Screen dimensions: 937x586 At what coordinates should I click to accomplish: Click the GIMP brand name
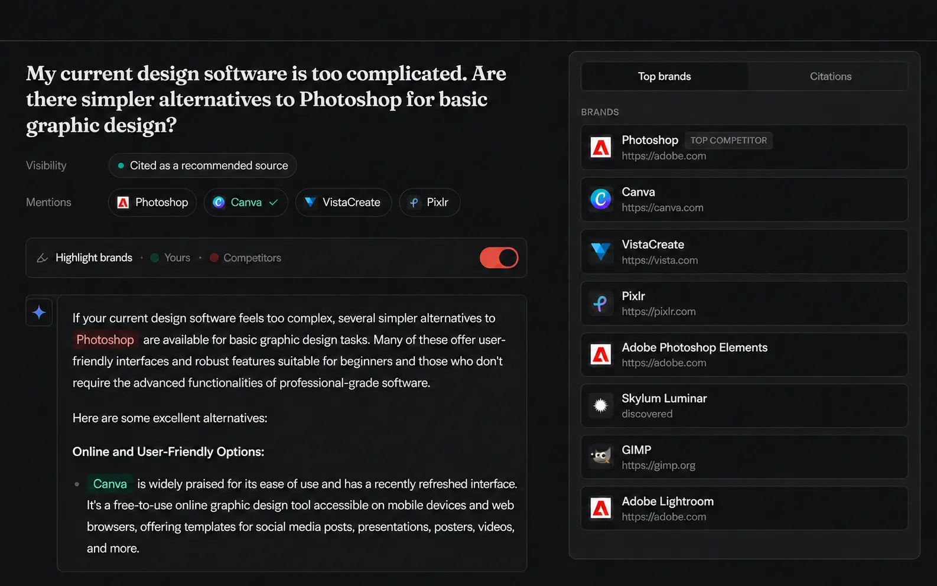pyautogui.click(x=636, y=450)
